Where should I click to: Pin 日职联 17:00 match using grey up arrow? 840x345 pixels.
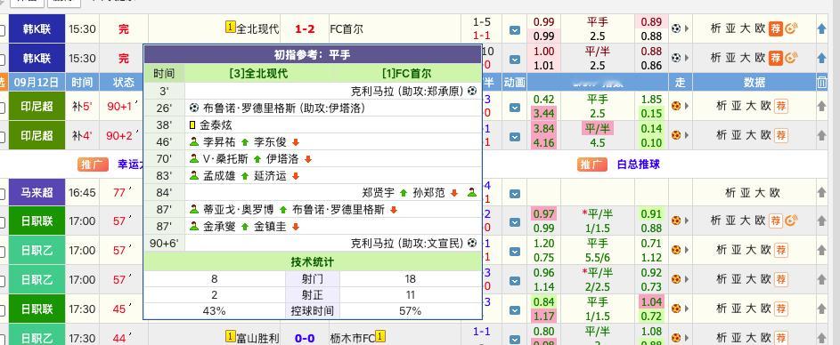[x=822, y=221]
